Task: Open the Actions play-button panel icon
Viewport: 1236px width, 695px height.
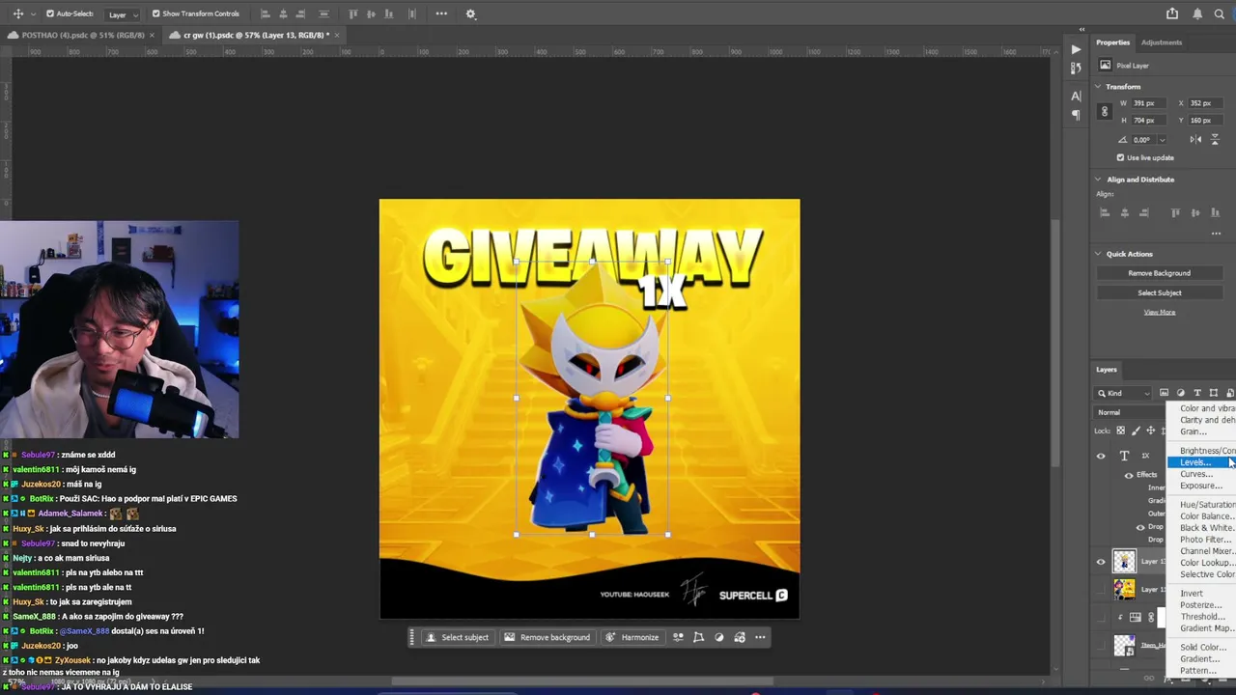Action: [1076, 49]
